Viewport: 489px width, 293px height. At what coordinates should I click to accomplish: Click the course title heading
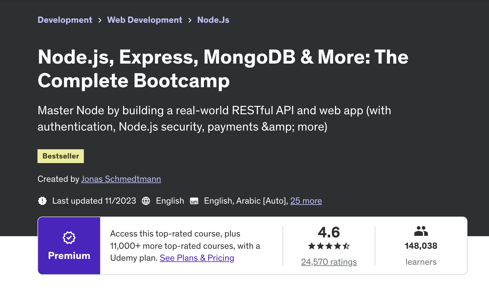point(223,69)
